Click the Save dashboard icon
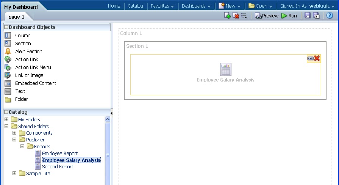This screenshot has width=339, height=185. (x=308, y=16)
